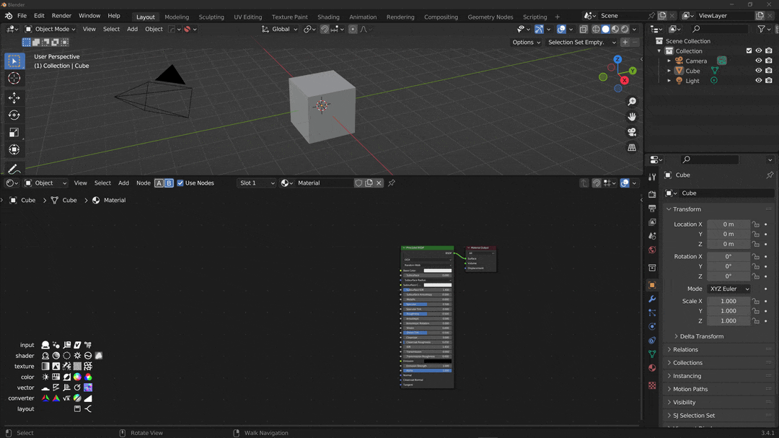Open node editor Node menu
Image resolution: width=779 pixels, height=438 pixels.
pyautogui.click(x=143, y=183)
